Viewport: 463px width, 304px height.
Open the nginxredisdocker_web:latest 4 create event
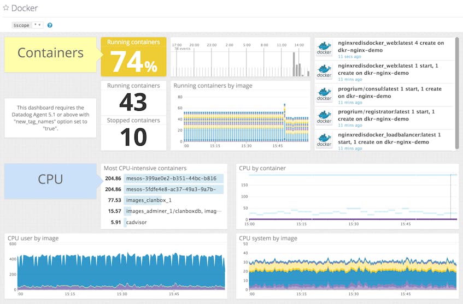click(391, 46)
